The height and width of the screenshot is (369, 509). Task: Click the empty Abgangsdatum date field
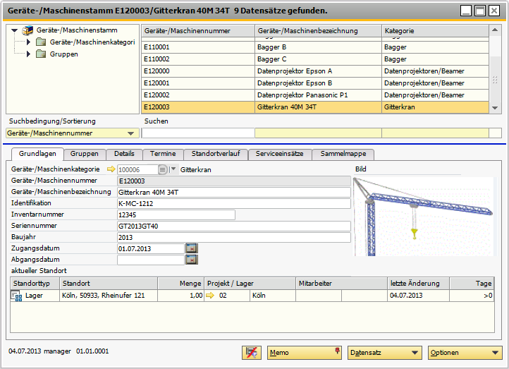click(151, 260)
